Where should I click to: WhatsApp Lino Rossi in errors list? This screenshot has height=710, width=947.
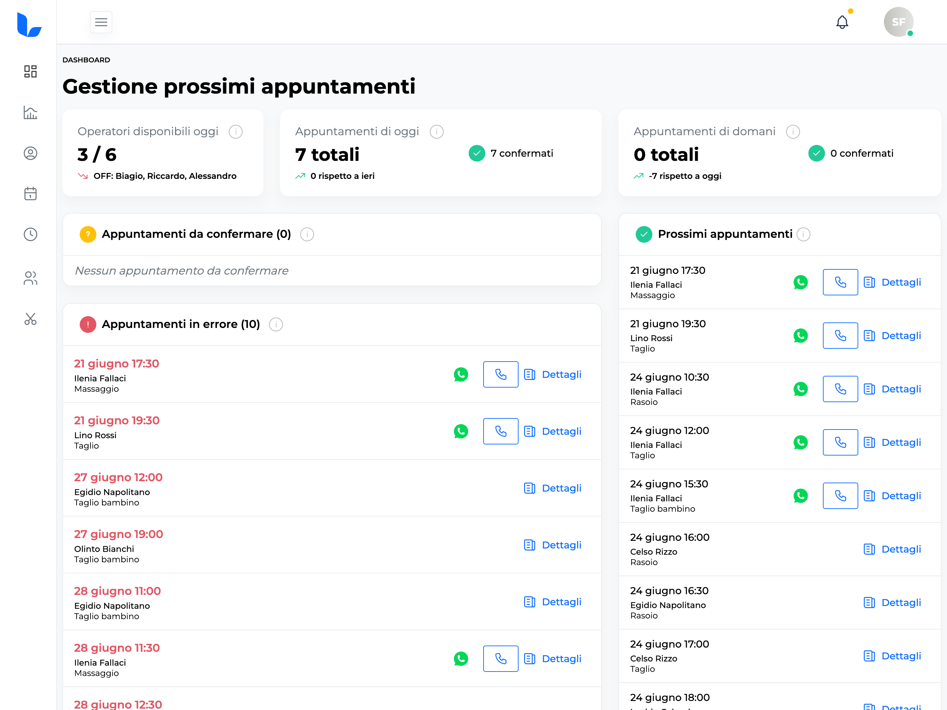(461, 431)
